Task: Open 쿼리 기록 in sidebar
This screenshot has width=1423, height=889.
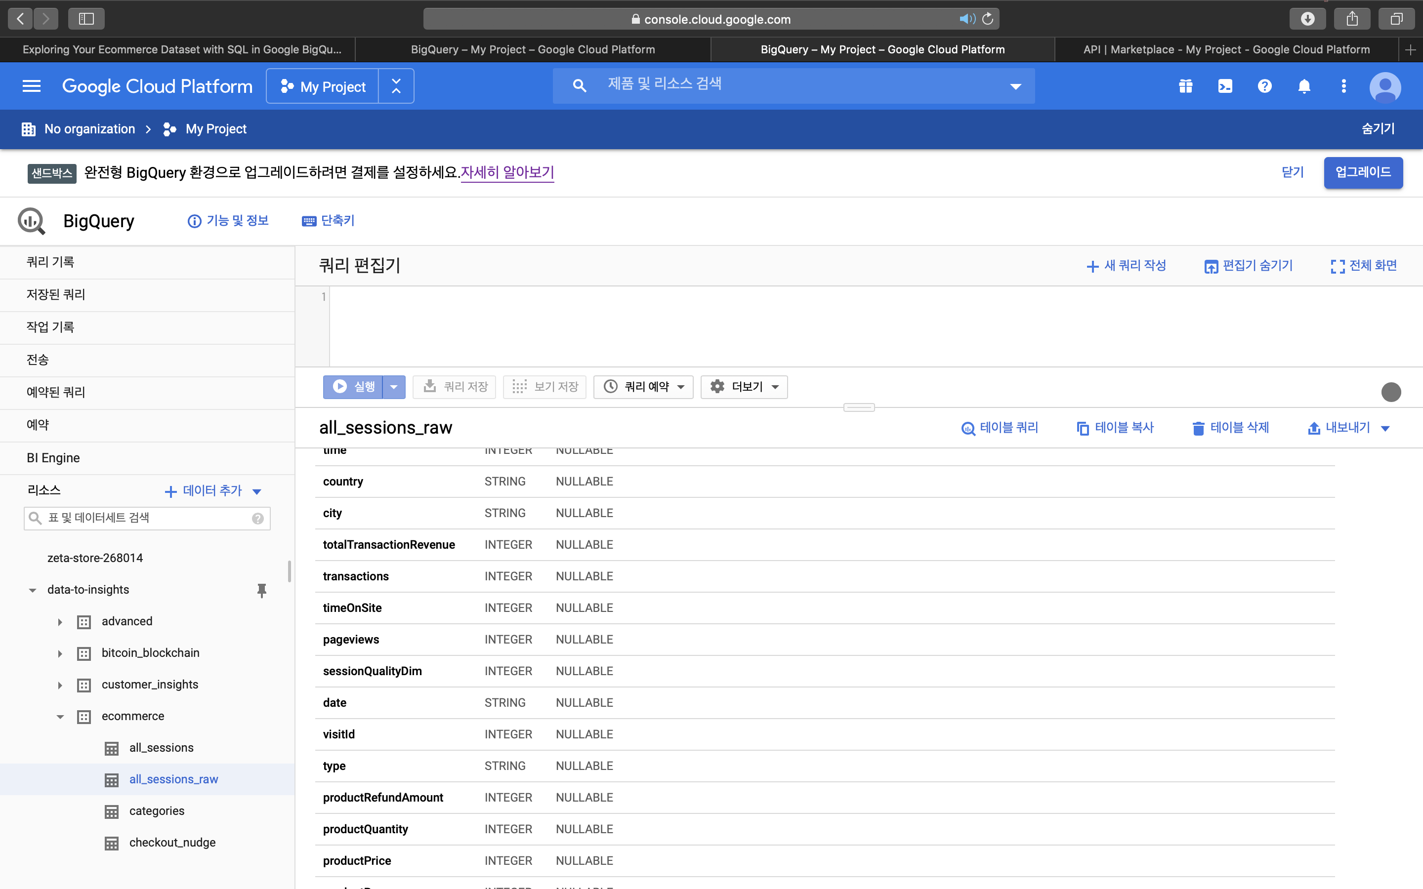Action: (x=147, y=262)
